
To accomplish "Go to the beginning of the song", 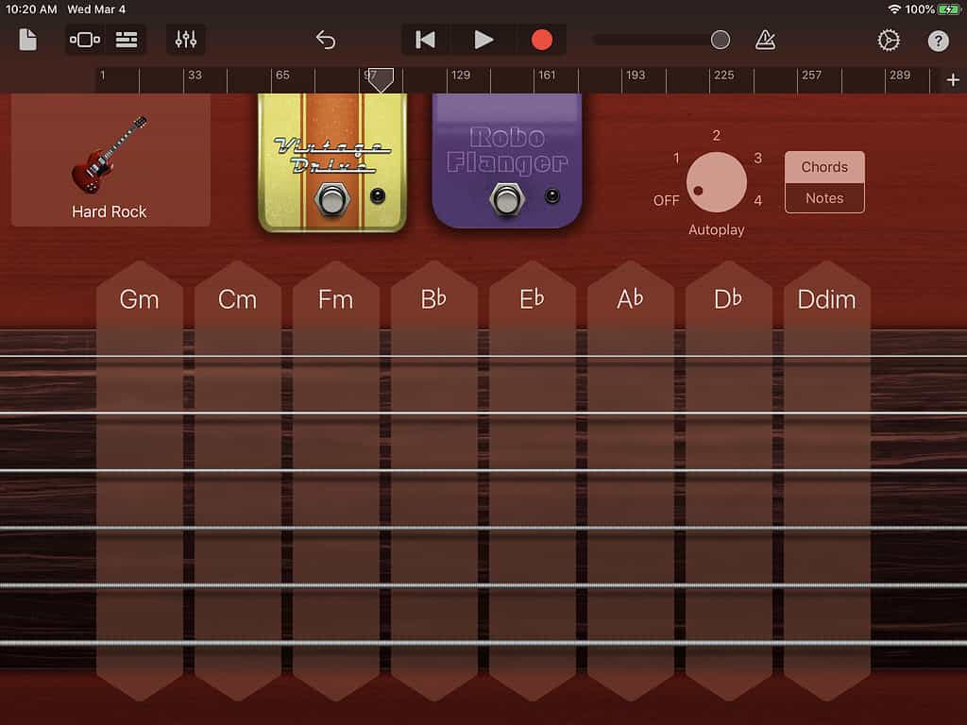I will [x=426, y=40].
